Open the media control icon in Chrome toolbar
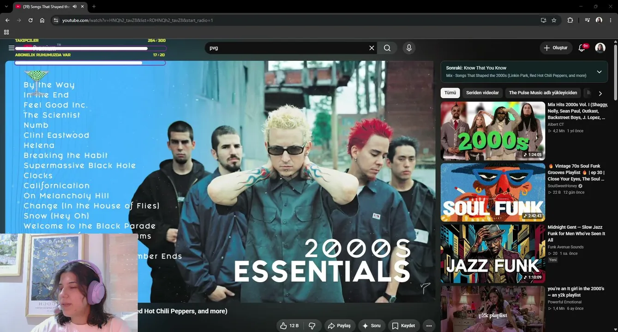 tap(587, 20)
